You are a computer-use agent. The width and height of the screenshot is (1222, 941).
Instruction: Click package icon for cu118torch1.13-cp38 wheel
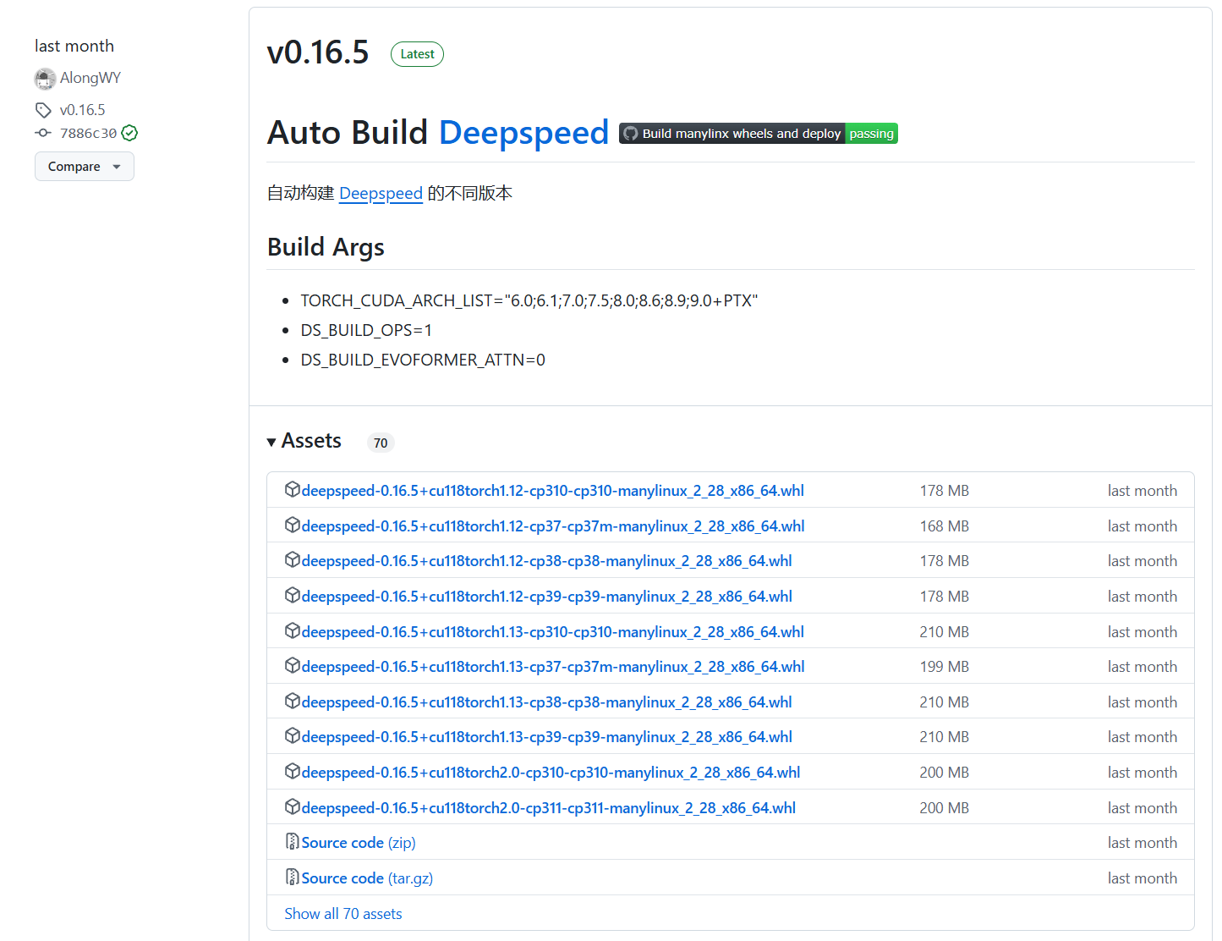[293, 701]
